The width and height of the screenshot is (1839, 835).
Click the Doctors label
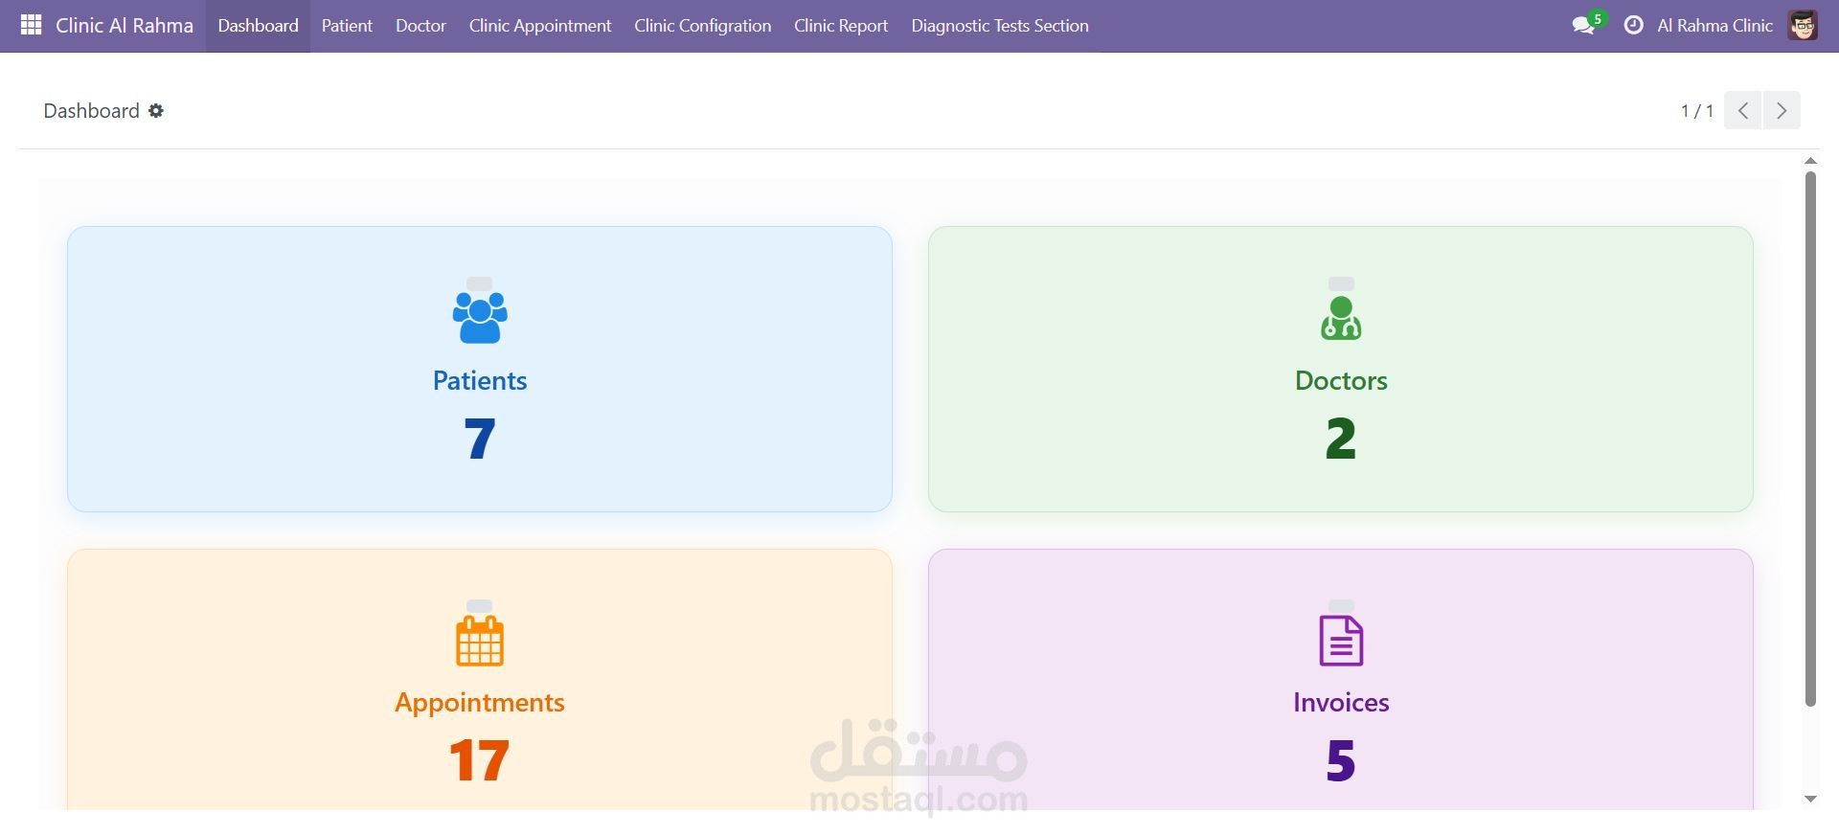point(1341,380)
